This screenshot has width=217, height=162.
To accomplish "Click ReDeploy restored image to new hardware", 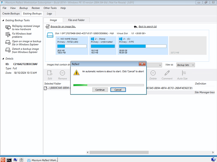I will pos(26,27).
